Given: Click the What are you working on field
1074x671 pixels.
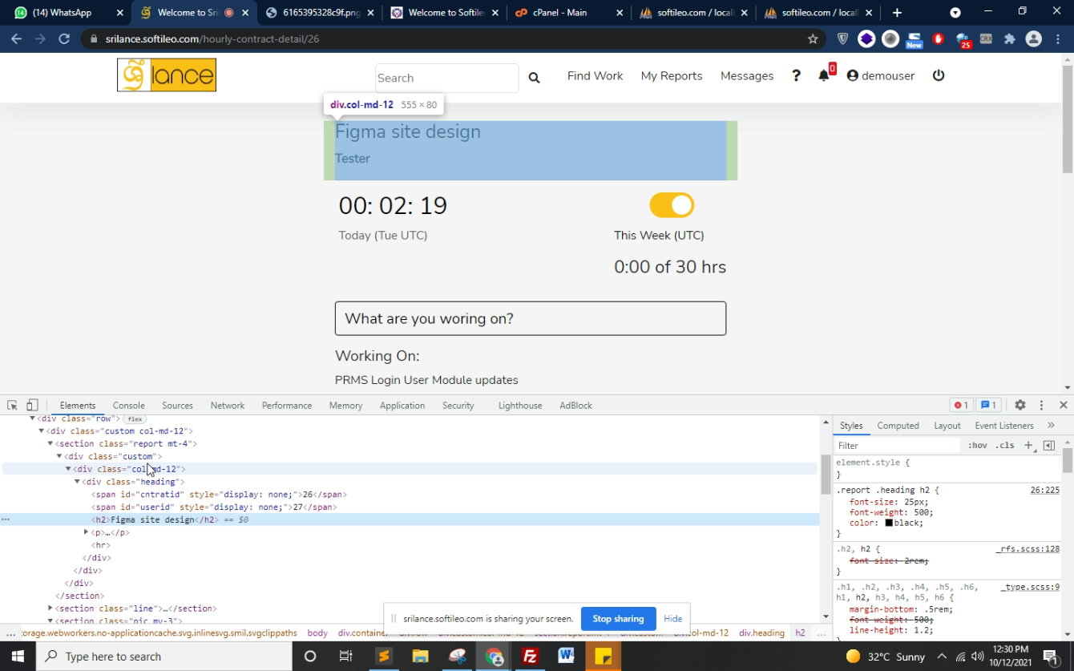Looking at the screenshot, I should coord(530,318).
